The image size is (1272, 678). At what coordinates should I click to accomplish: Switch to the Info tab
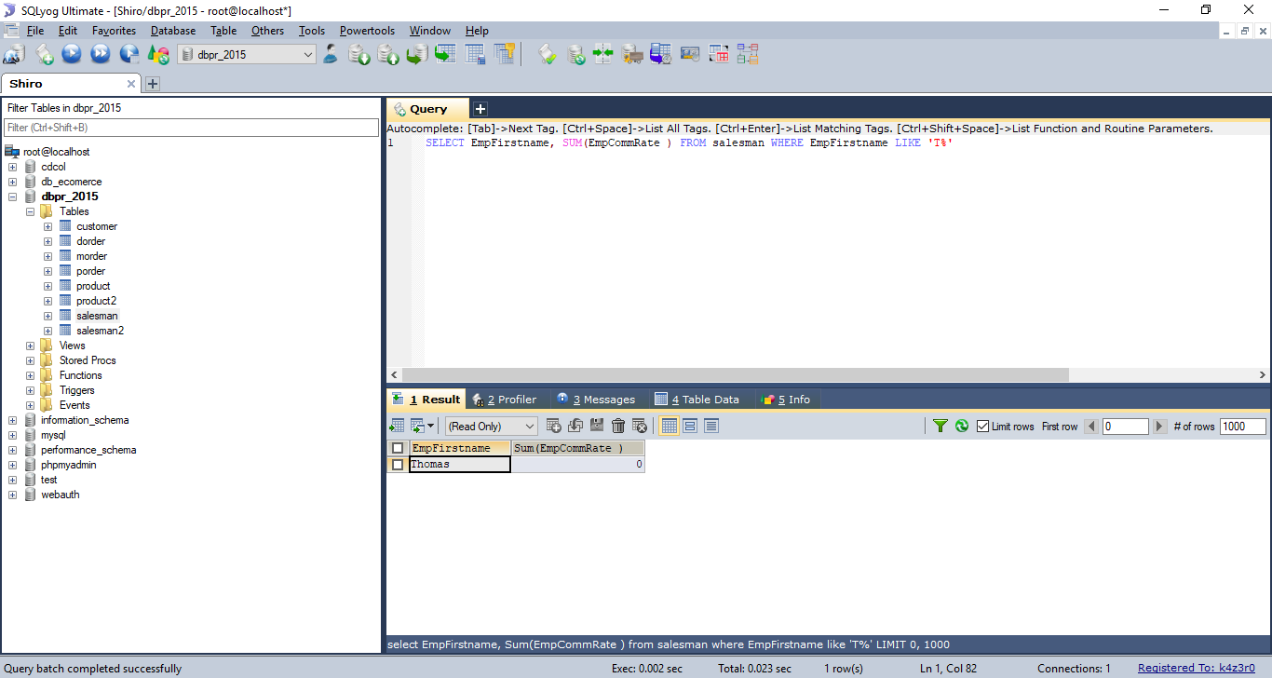click(787, 400)
